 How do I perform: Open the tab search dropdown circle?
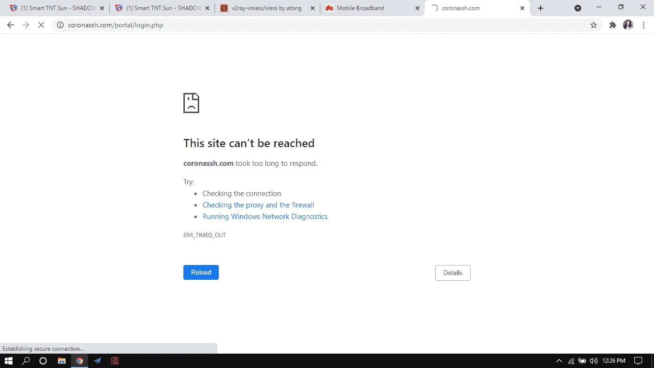pyautogui.click(x=578, y=8)
